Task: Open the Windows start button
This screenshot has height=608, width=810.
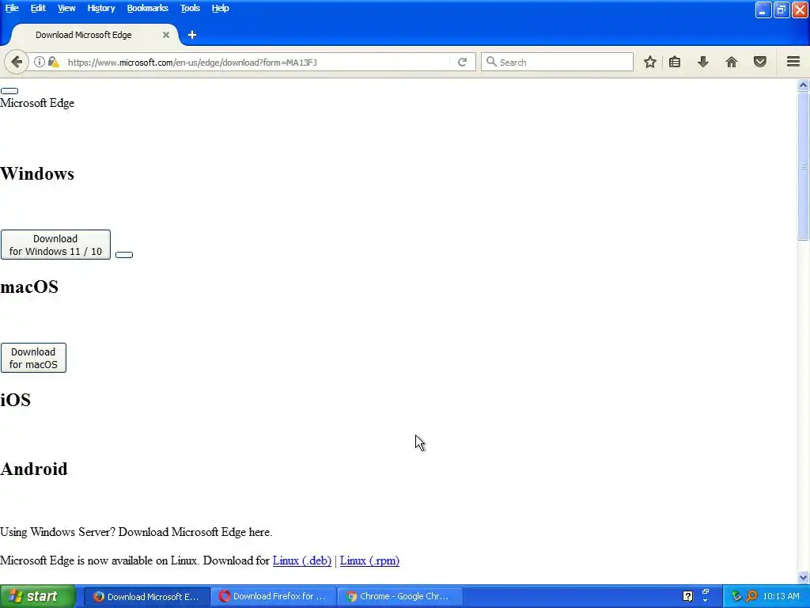Action: pyautogui.click(x=38, y=596)
